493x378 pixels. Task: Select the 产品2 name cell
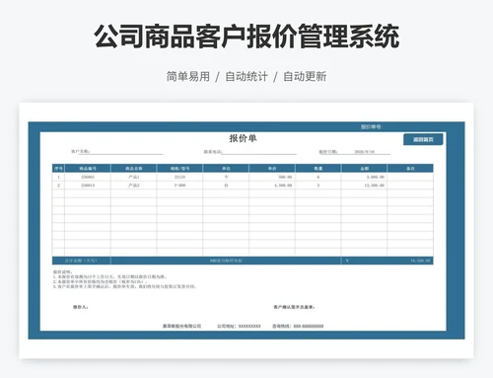pyautogui.click(x=134, y=186)
